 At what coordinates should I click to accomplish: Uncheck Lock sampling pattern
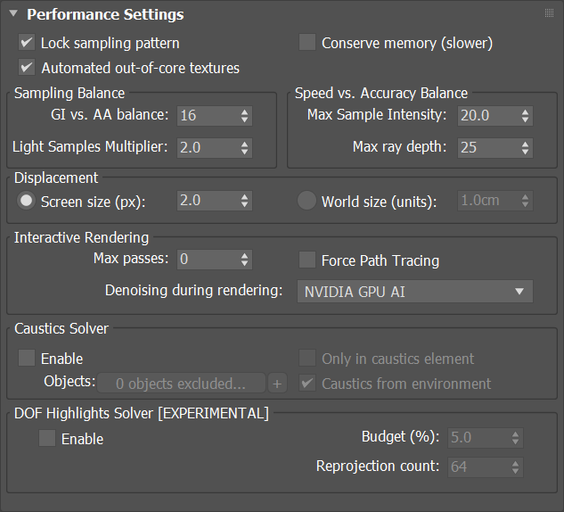coord(27,43)
